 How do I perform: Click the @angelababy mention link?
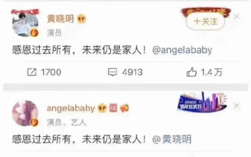pyautogui.click(x=182, y=50)
